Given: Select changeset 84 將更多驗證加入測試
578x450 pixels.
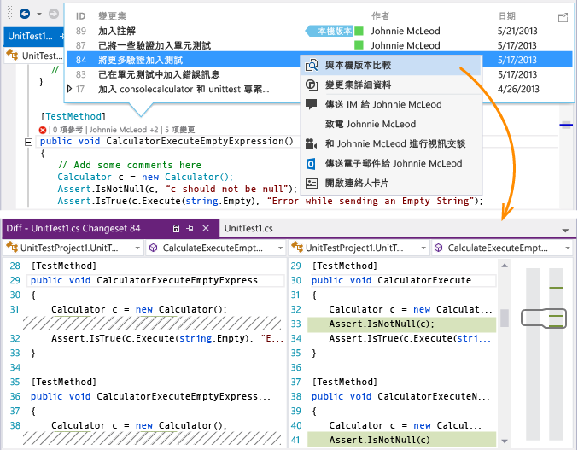Looking at the screenshot, I should click(x=184, y=60).
